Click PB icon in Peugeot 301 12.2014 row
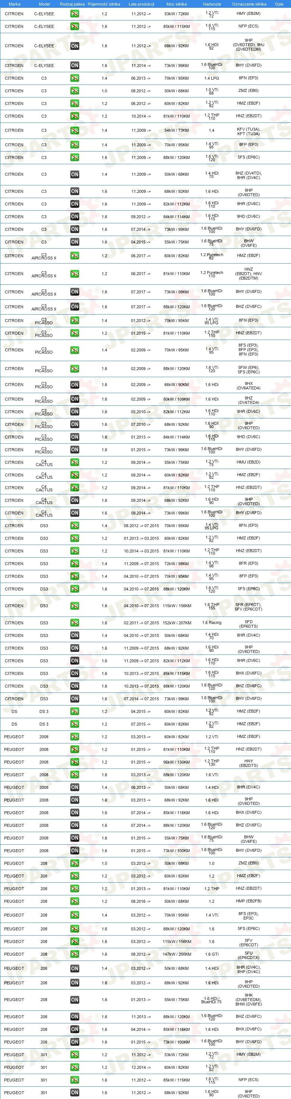The width and height of the screenshot is (291, 1099). [75, 1068]
